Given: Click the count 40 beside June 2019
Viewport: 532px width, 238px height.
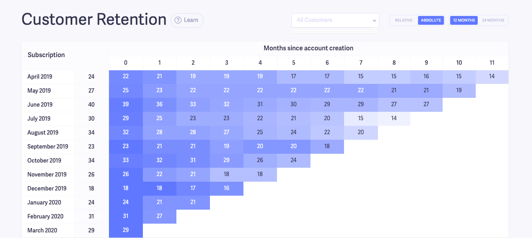Looking at the screenshot, I should click(x=91, y=104).
